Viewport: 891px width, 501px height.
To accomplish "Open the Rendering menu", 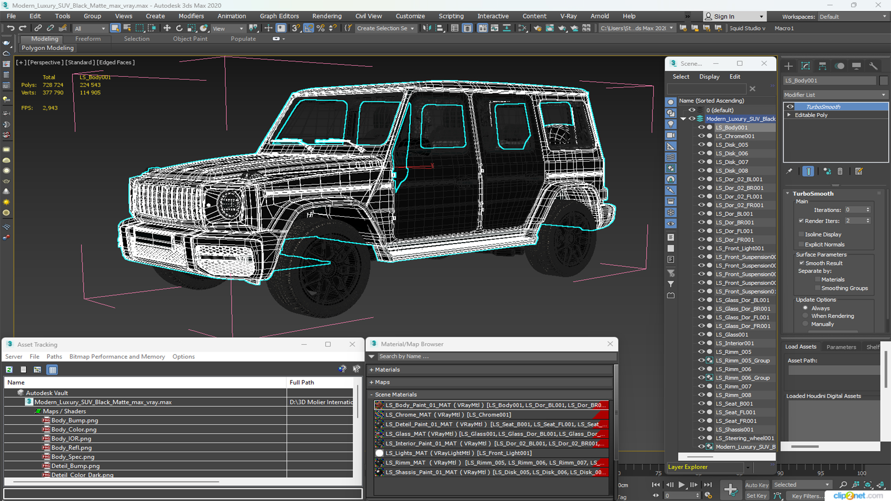I will tap(327, 16).
